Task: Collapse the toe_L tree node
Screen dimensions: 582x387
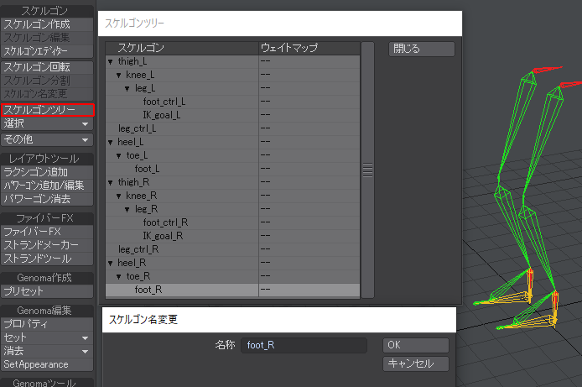Action: [x=118, y=156]
